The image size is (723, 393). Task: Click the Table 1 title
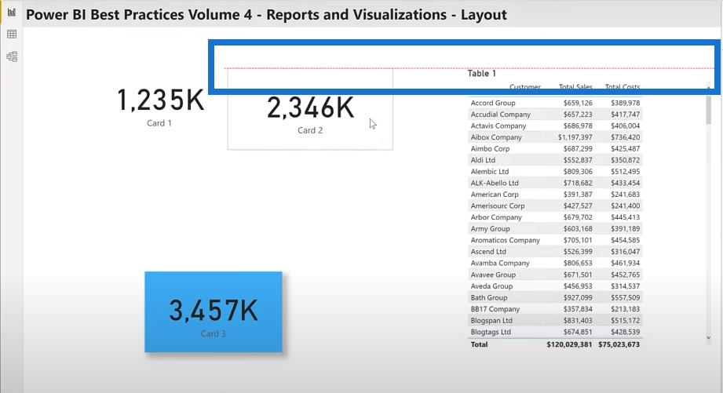tap(482, 73)
